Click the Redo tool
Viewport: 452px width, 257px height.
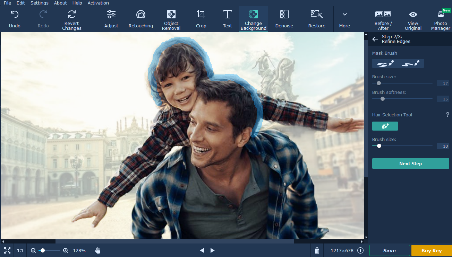tap(43, 19)
